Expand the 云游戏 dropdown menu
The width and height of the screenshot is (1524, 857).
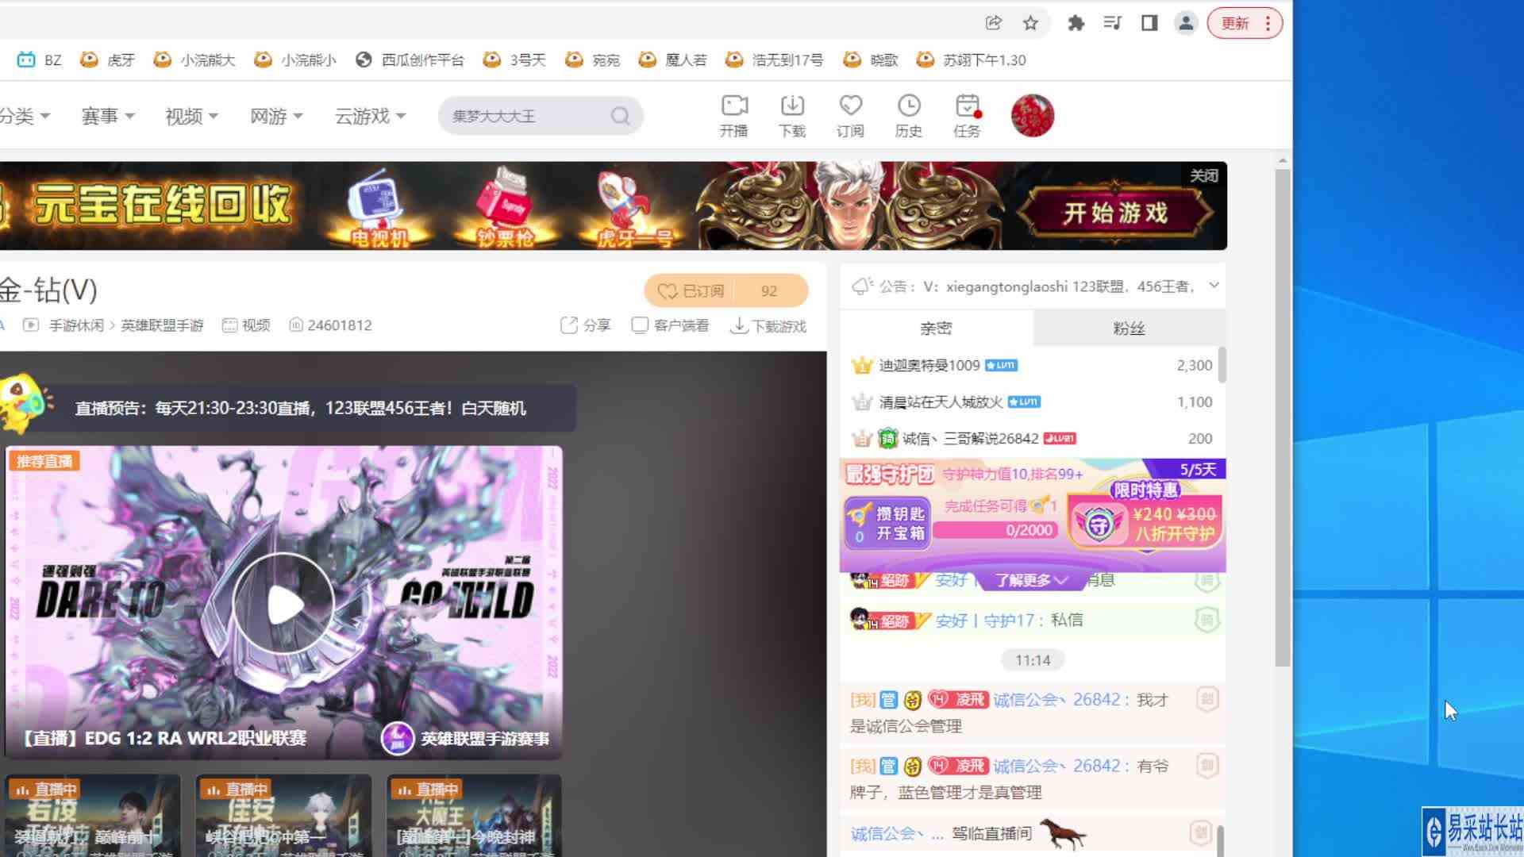click(370, 116)
